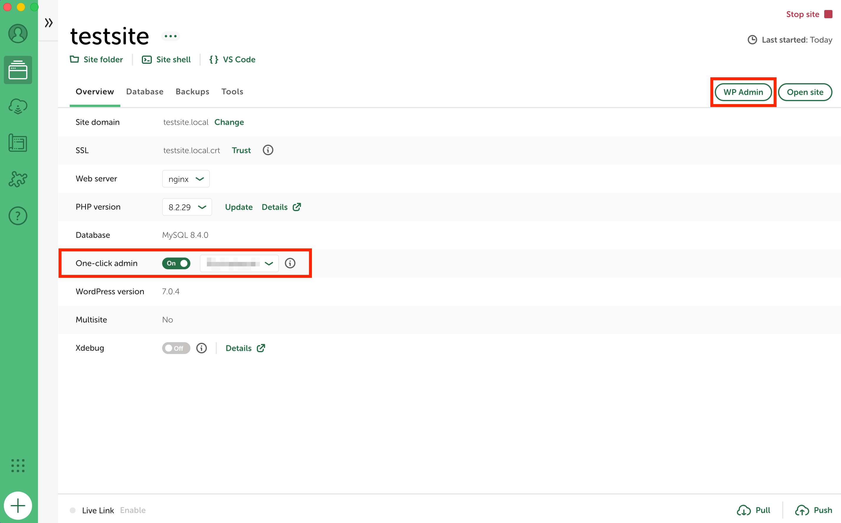Add a new site with plus button
841x523 pixels.
tap(18, 506)
